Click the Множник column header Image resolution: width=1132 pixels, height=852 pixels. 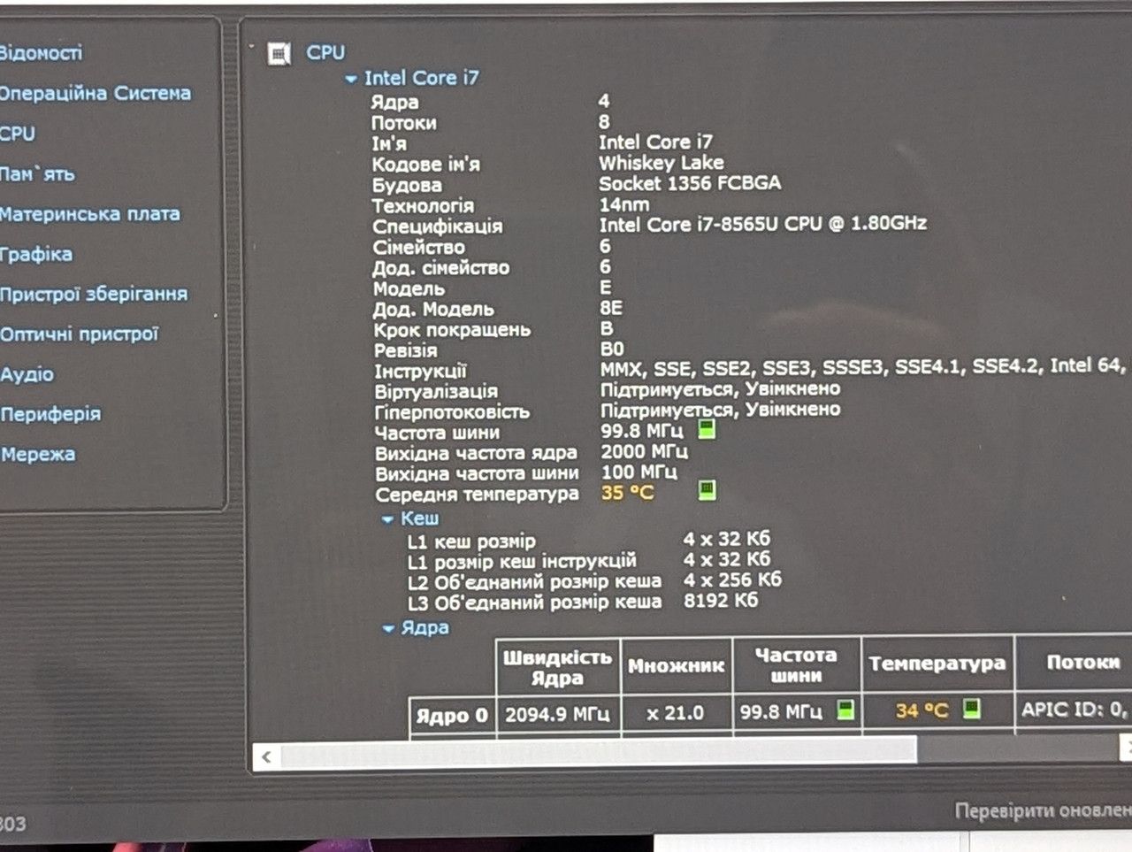[x=677, y=666]
